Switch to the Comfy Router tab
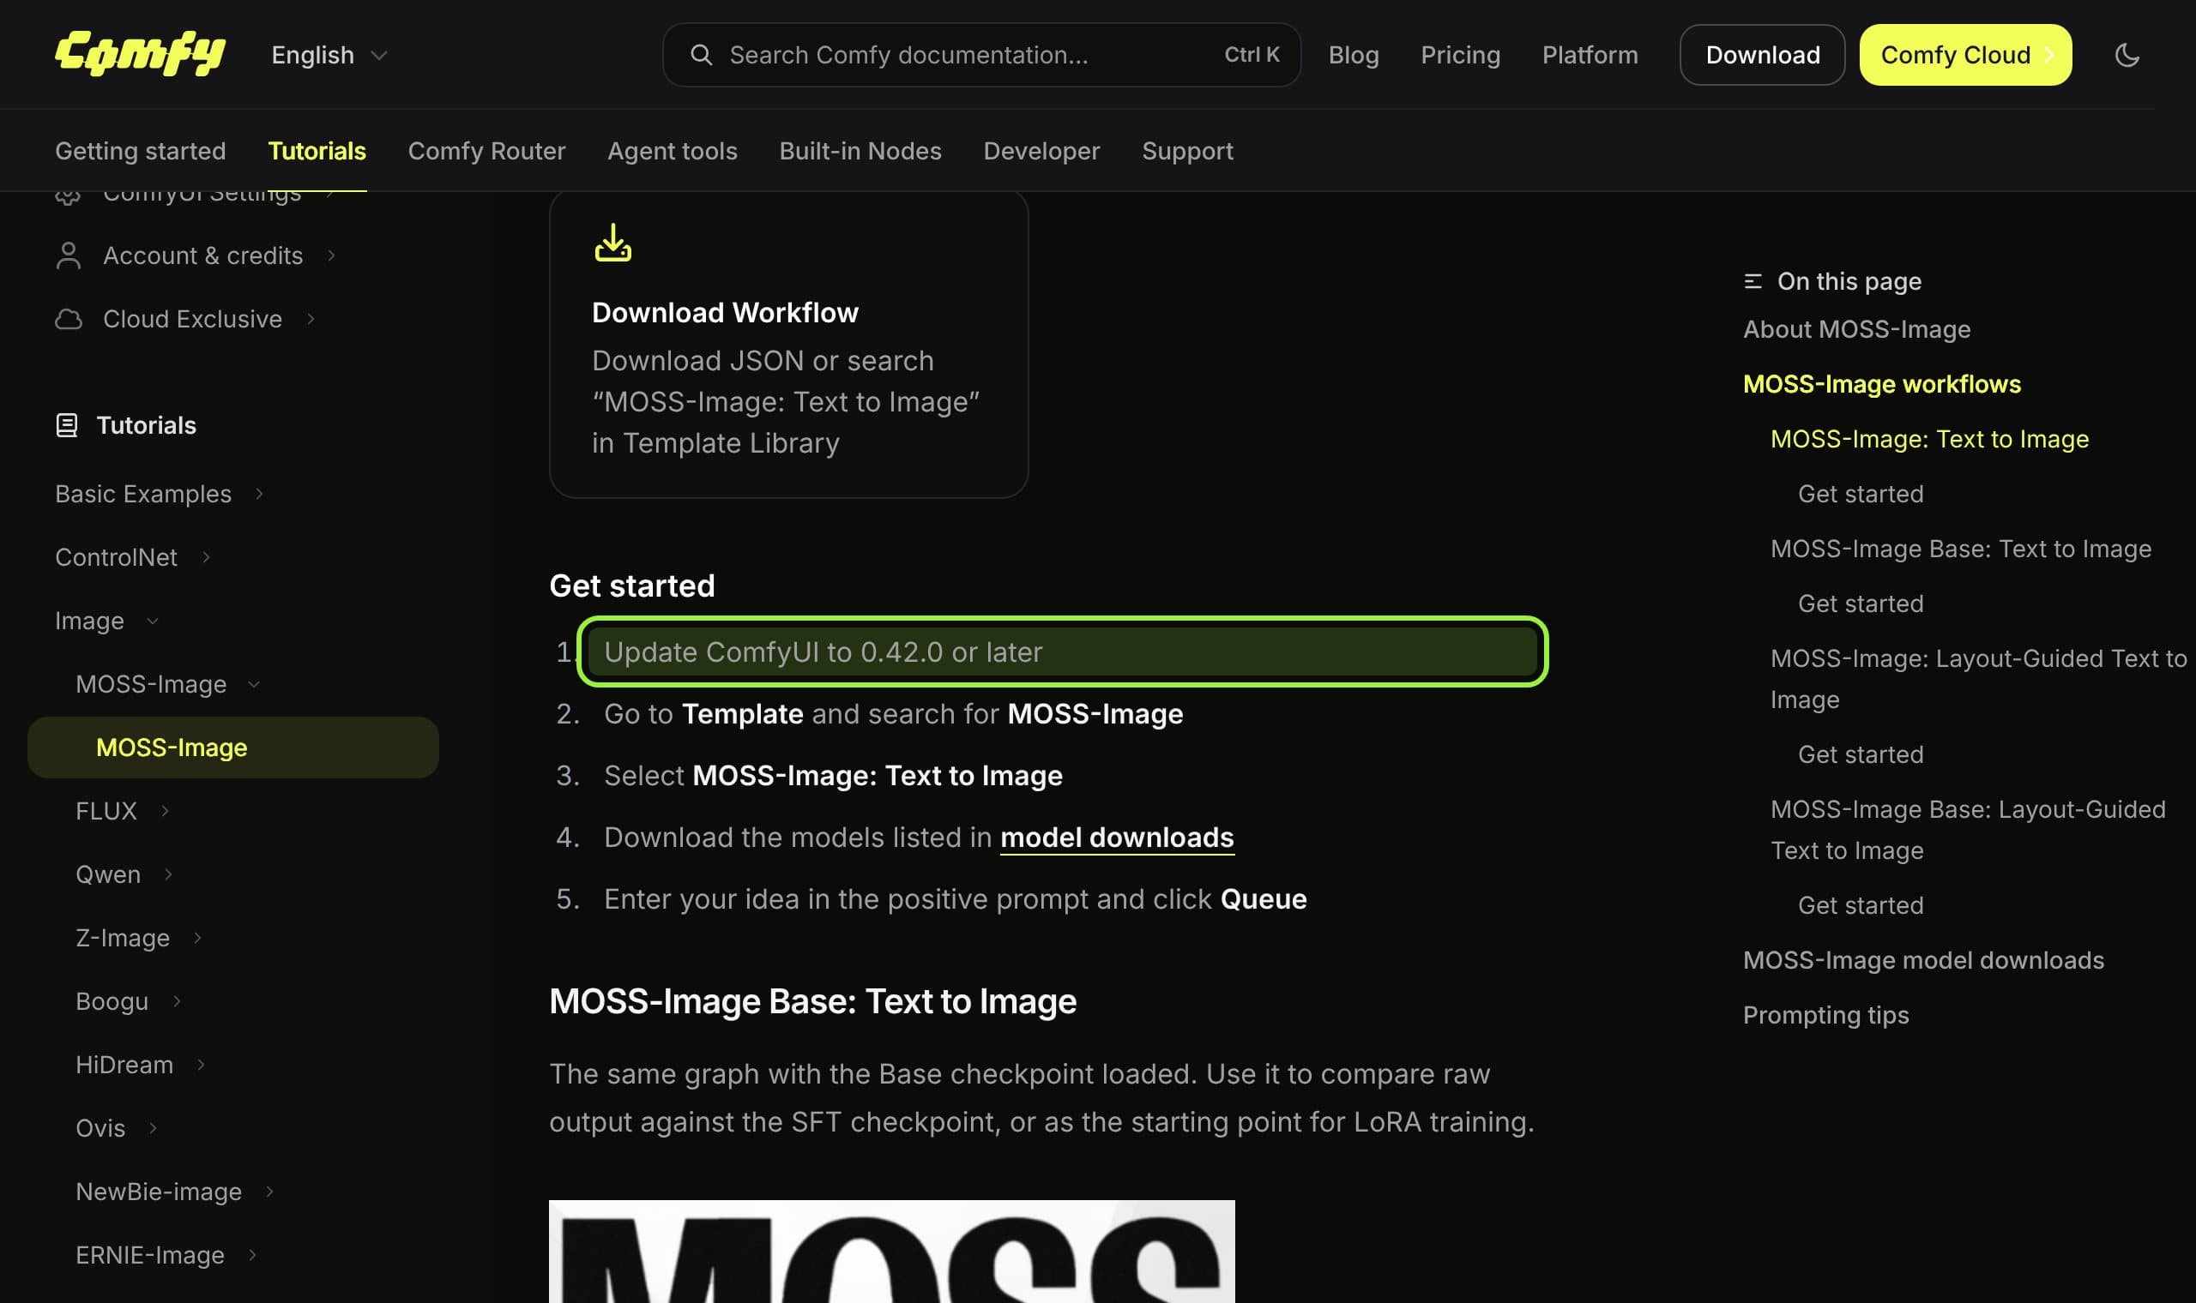2196x1303 pixels. pos(486,151)
